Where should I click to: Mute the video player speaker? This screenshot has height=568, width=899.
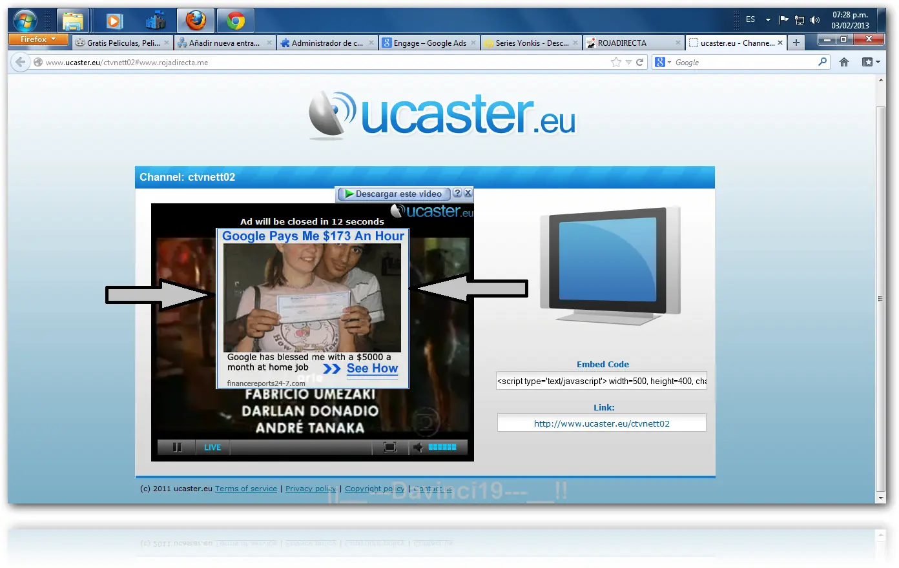(x=418, y=447)
